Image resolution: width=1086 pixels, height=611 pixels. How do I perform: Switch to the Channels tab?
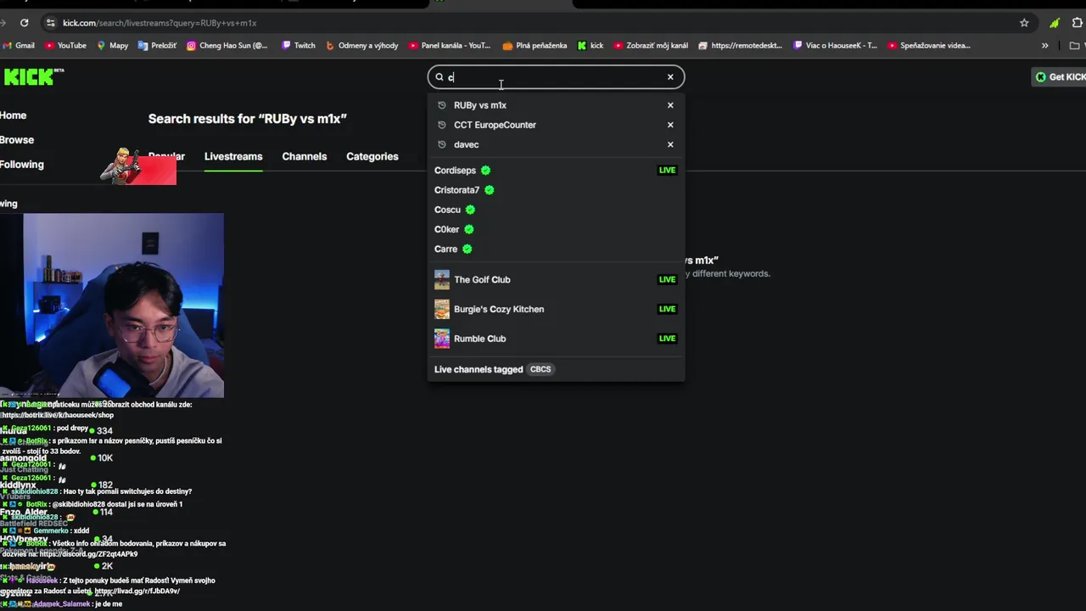click(x=305, y=156)
